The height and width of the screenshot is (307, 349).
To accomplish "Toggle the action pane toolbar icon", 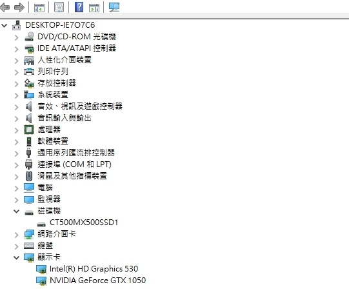I will click(x=94, y=8).
